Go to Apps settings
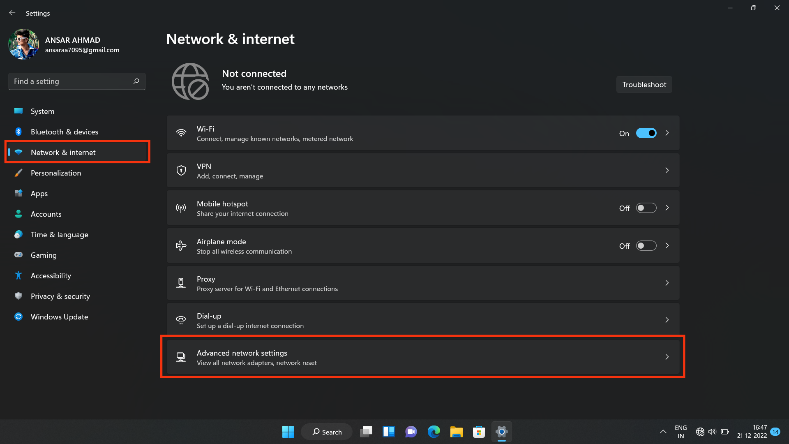The height and width of the screenshot is (444, 789). [77, 194]
